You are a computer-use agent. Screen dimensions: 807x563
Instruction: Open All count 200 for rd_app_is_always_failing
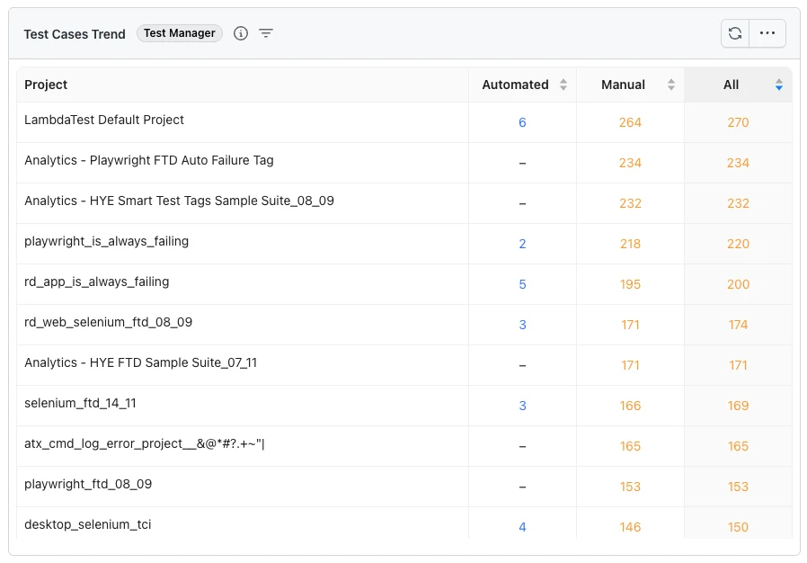pos(738,284)
